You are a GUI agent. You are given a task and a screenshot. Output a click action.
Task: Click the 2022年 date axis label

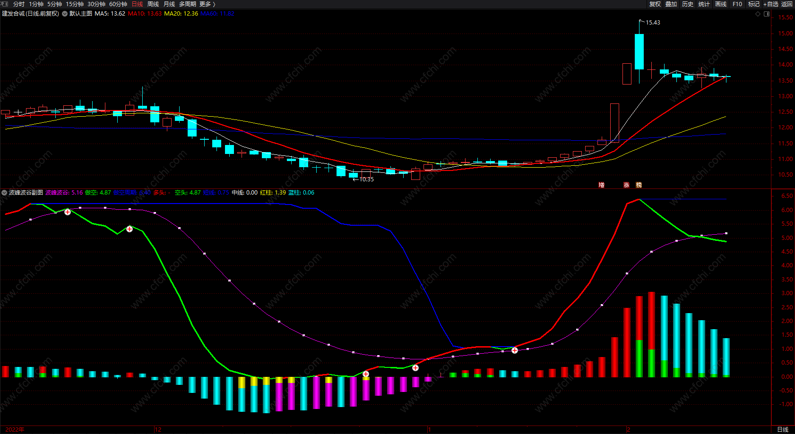coord(15,429)
